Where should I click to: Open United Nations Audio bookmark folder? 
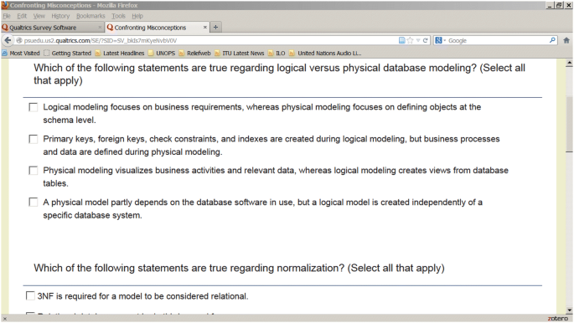pyautogui.click(x=325, y=54)
